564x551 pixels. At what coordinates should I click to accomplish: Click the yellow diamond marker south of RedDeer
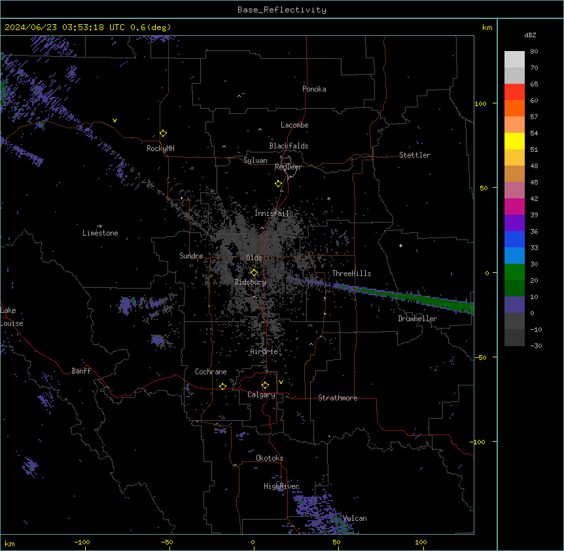tap(279, 184)
